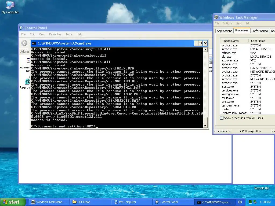275x206 pixels.
Task: Switch to cmd.exe taskbar button
Action: (214, 202)
